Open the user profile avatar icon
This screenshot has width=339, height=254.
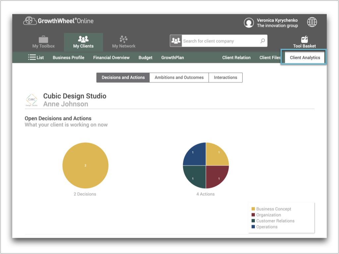[x=249, y=23]
